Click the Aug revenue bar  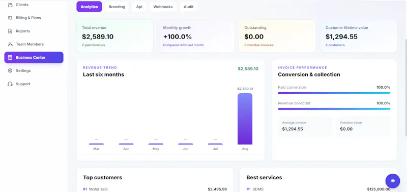[245, 119]
